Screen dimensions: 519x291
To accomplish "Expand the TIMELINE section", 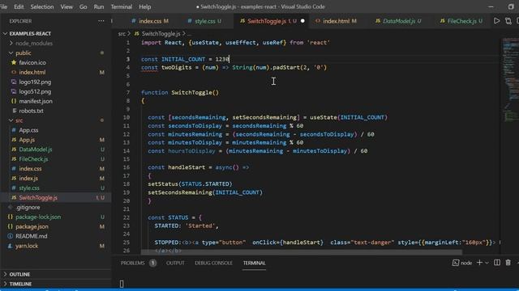I will tap(20, 284).
